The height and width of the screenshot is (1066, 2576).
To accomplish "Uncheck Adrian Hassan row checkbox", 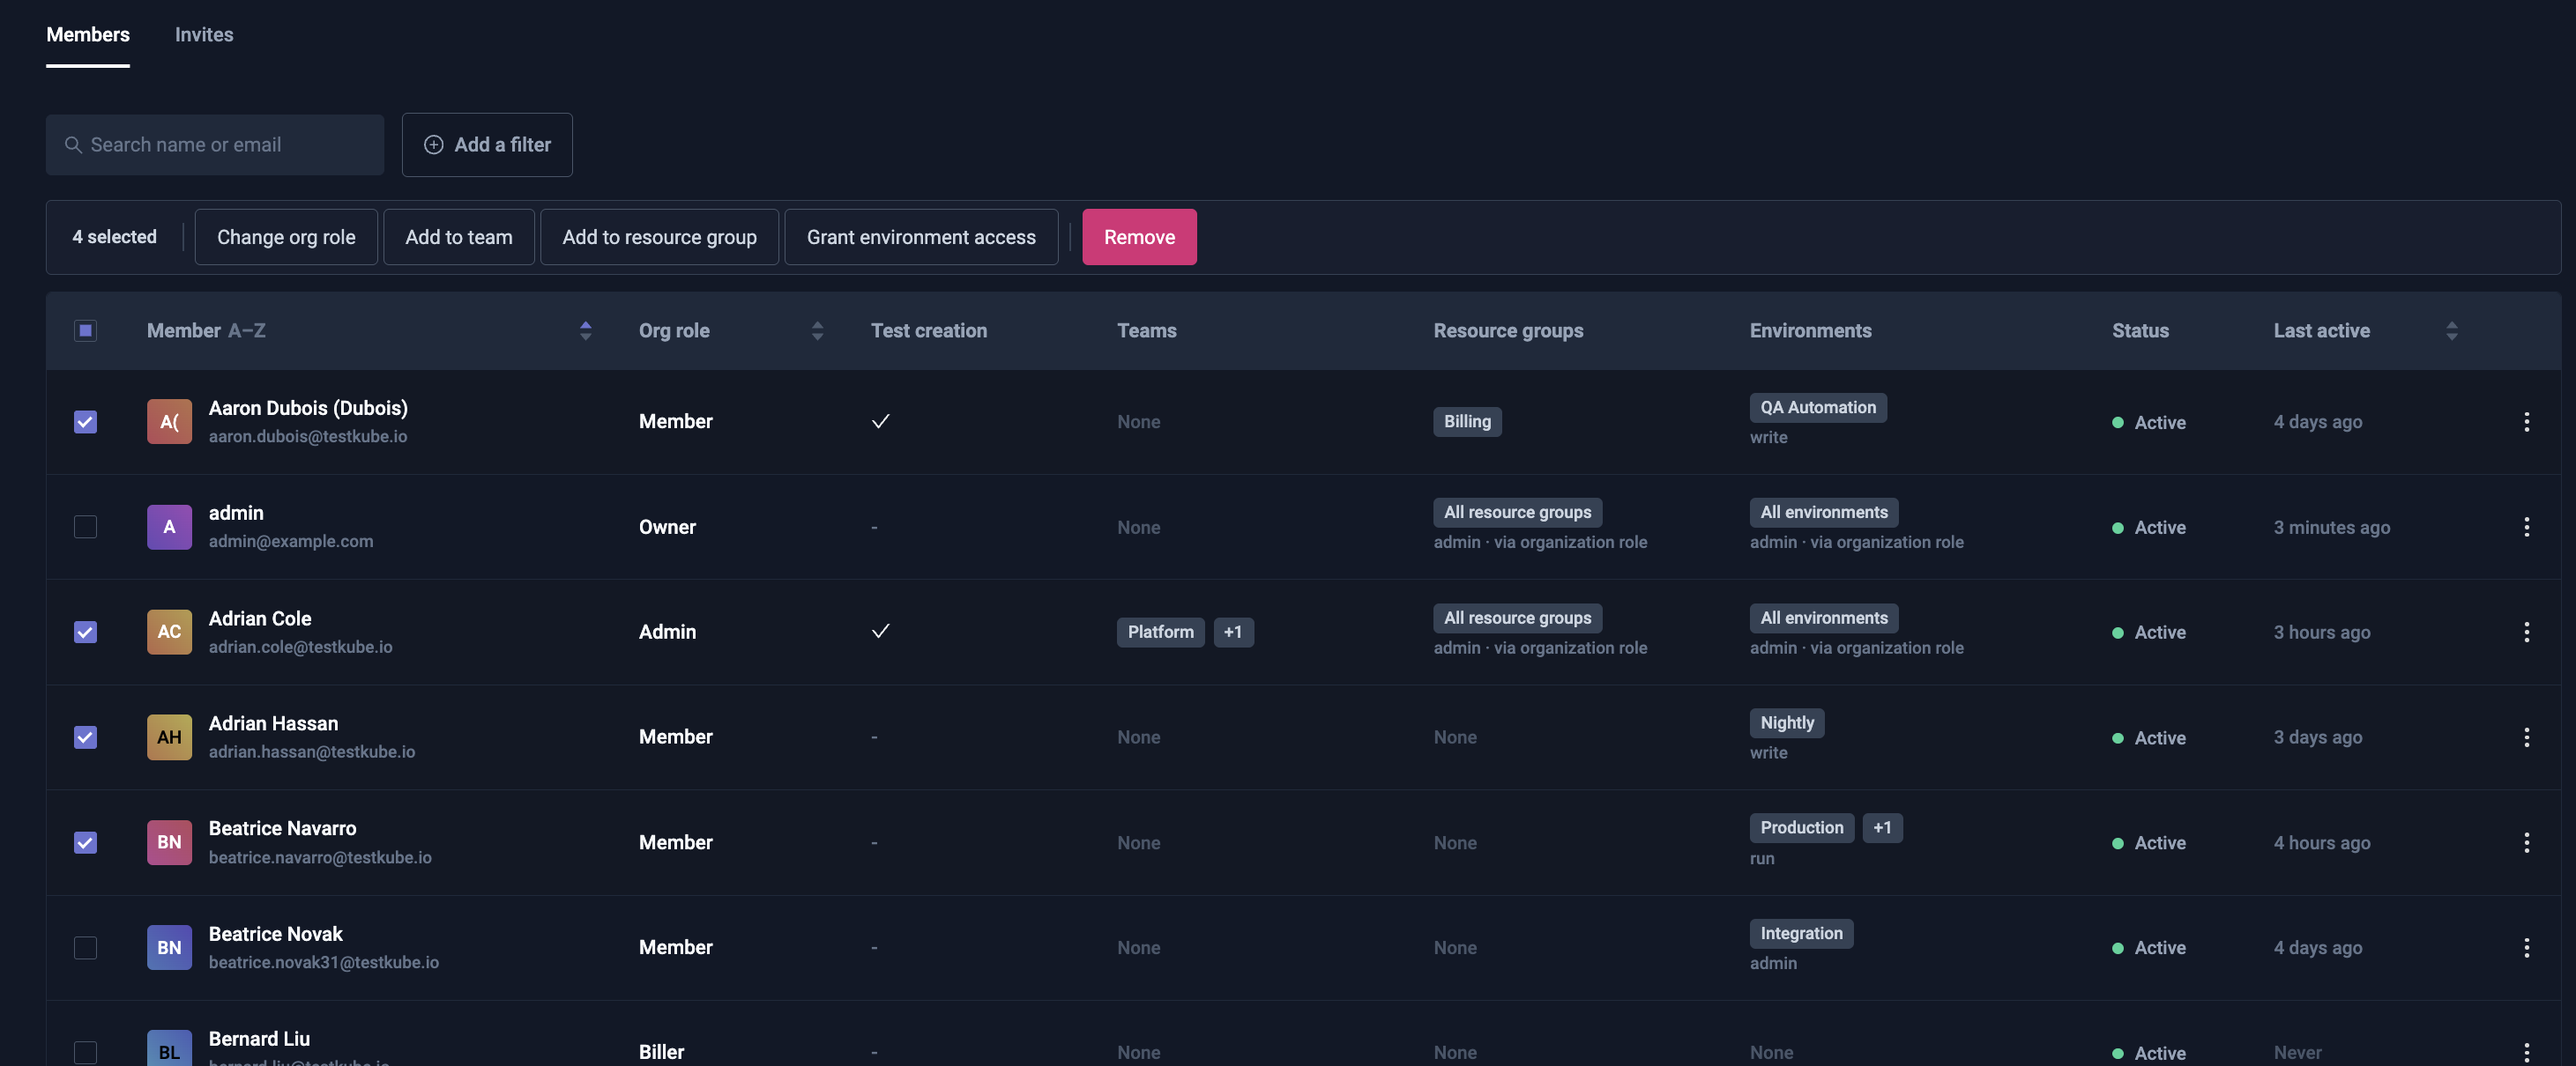I will coord(86,737).
